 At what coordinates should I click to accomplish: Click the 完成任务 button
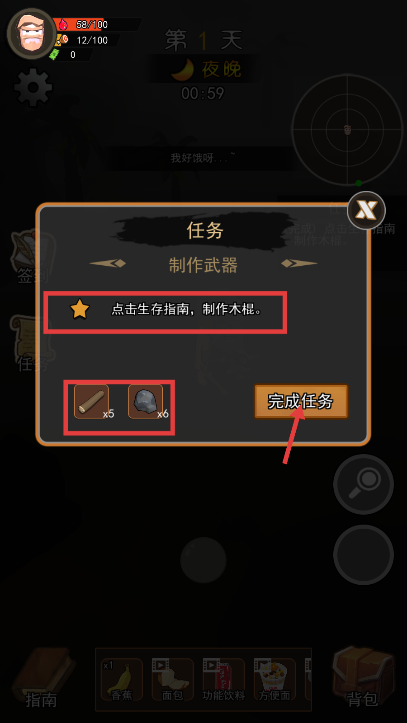tap(301, 401)
